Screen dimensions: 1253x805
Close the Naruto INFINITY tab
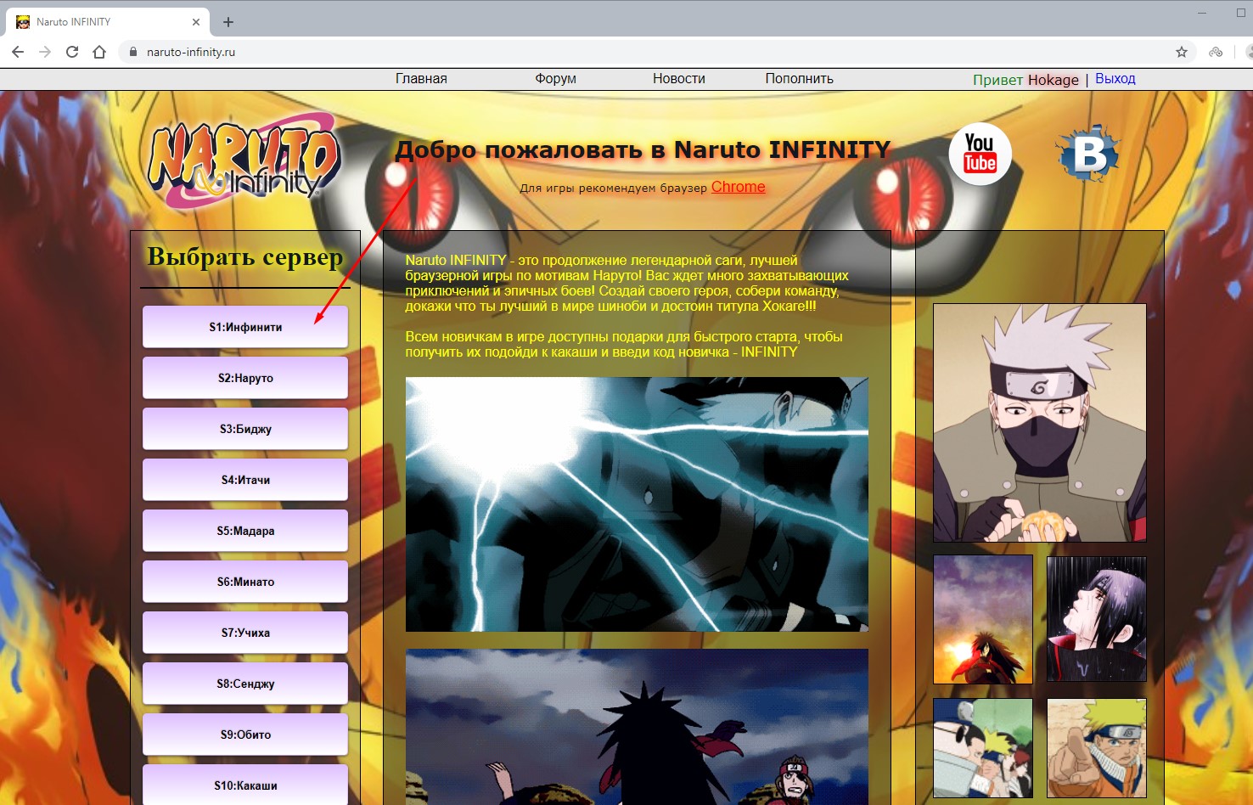point(196,22)
